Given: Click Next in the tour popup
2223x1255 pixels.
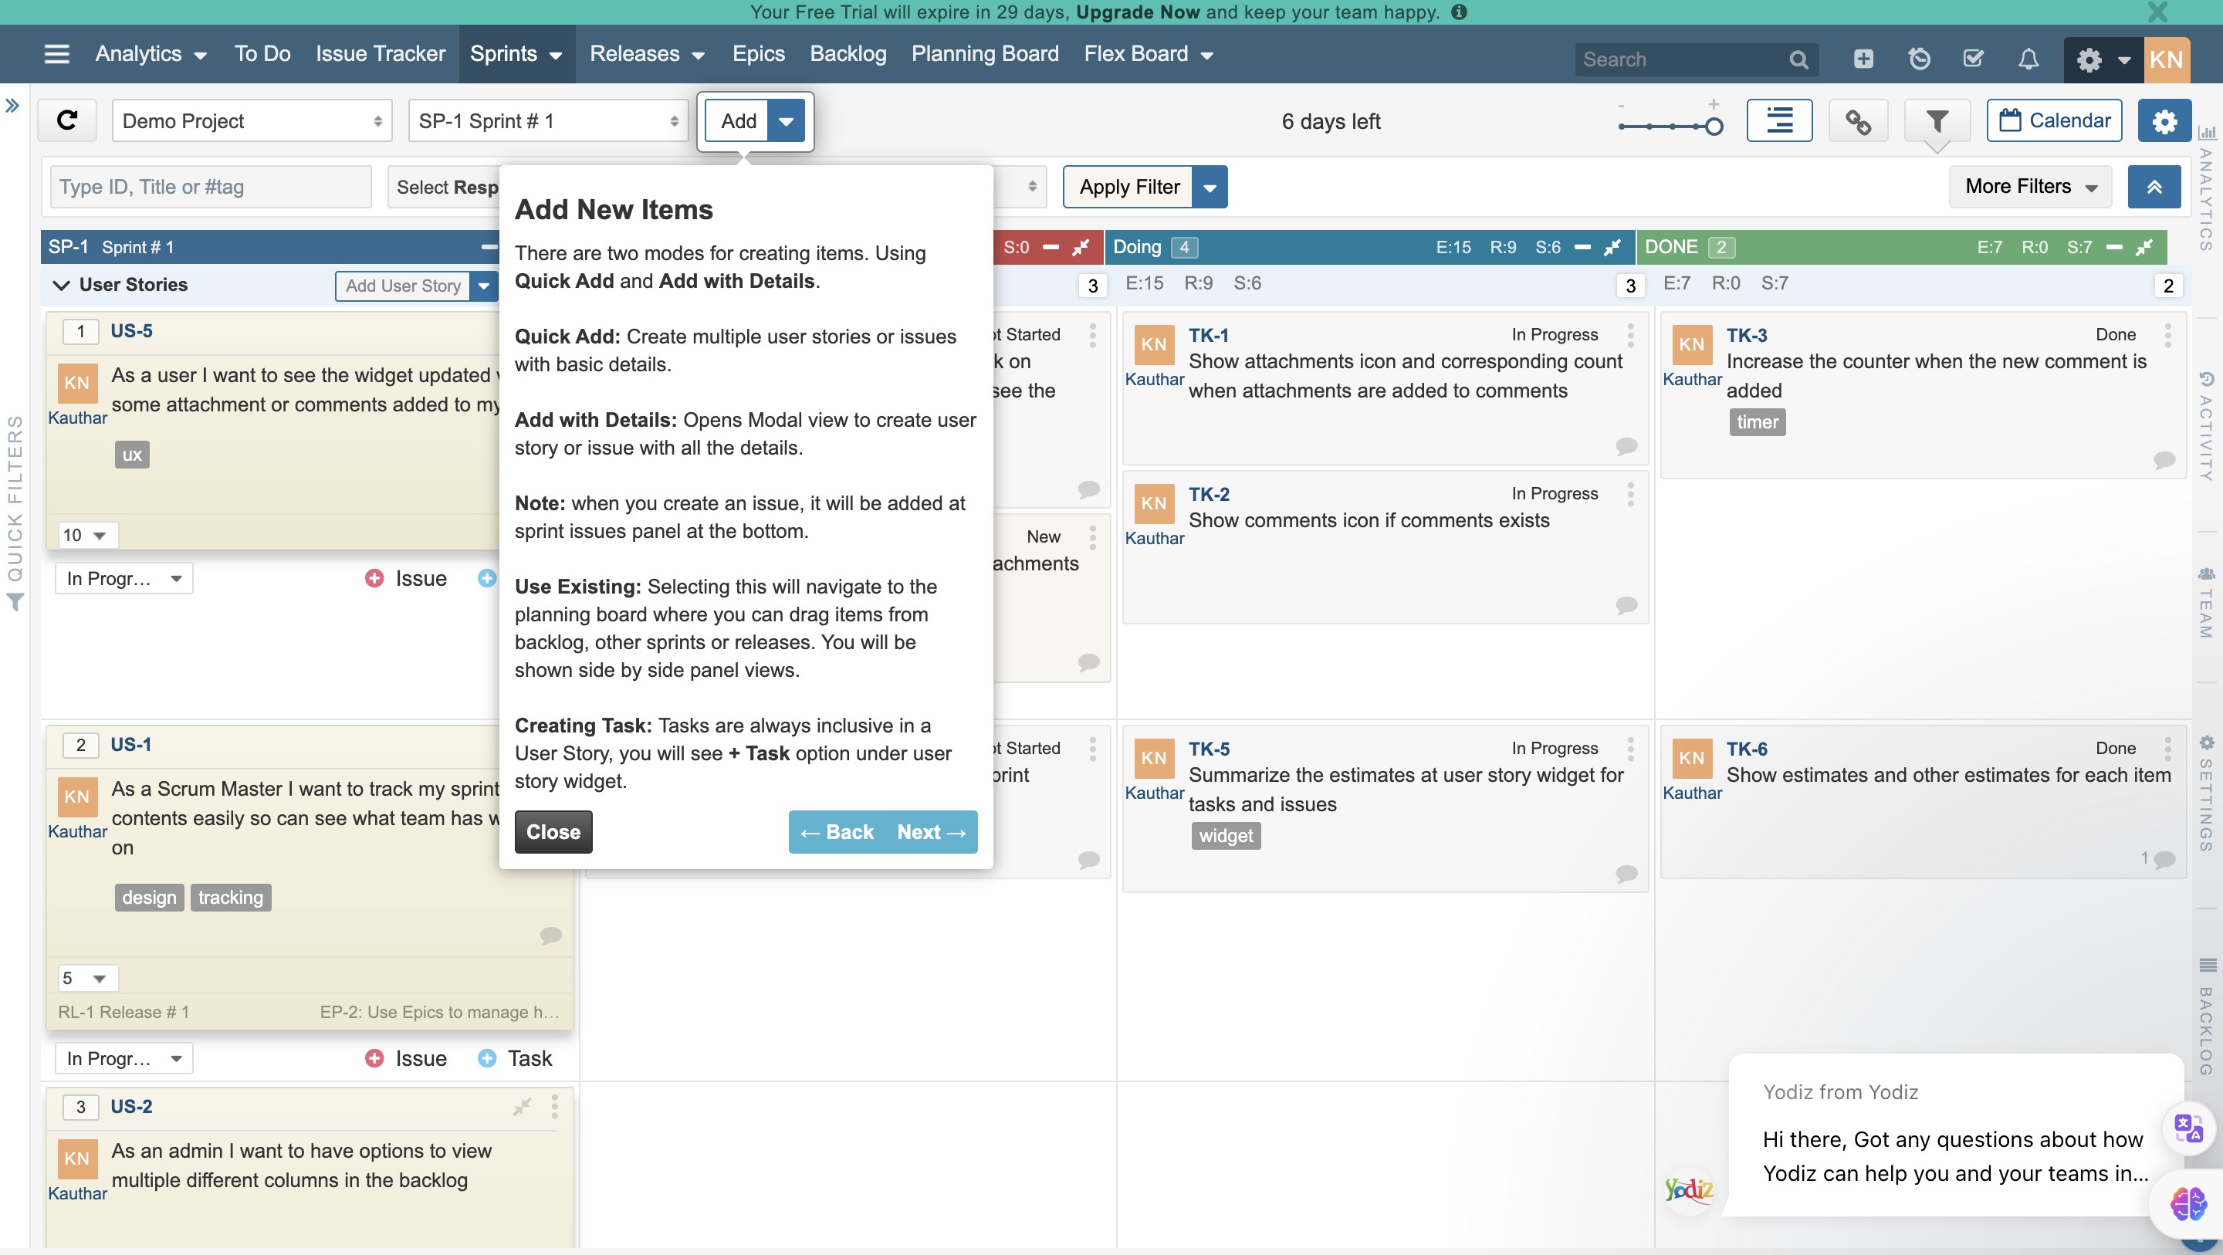Looking at the screenshot, I should (930, 832).
